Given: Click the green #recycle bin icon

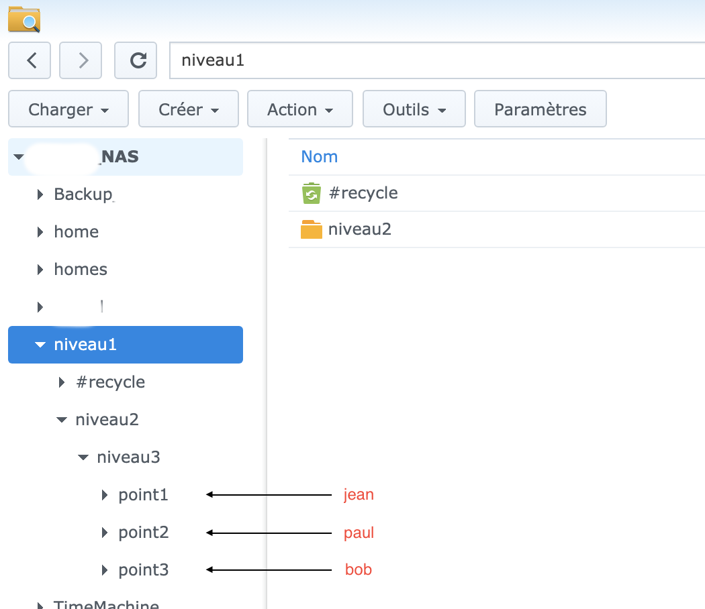Looking at the screenshot, I should pyautogui.click(x=311, y=193).
